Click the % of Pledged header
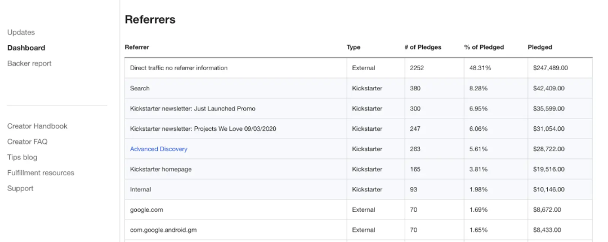Viewport: 608px width, 242px height. coord(484,48)
